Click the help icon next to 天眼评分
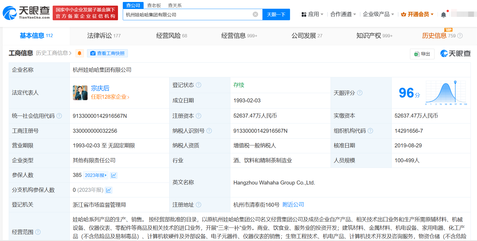Screen dimensions: 477x241 (360, 93)
